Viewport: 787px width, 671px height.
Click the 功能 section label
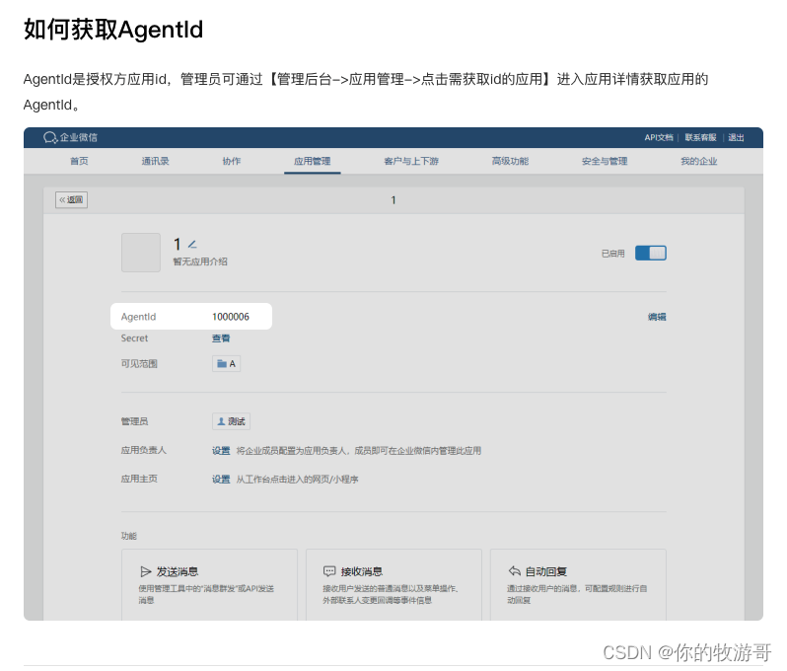click(x=129, y=536)
